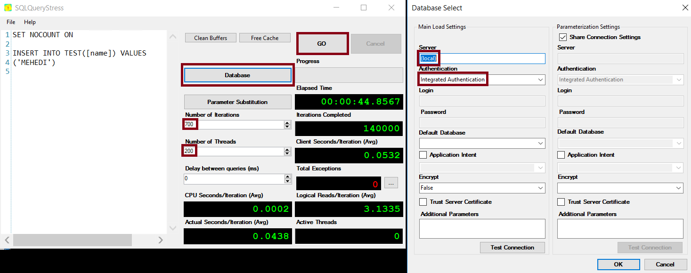Open the exceptions details ellipsis button
Screen dimensions: 691x273
coord(391,183)
